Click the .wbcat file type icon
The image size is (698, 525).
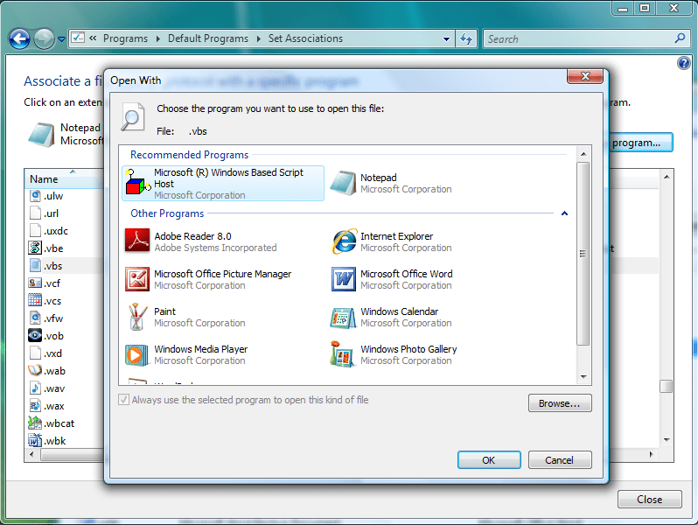click(x=35, y=423)
